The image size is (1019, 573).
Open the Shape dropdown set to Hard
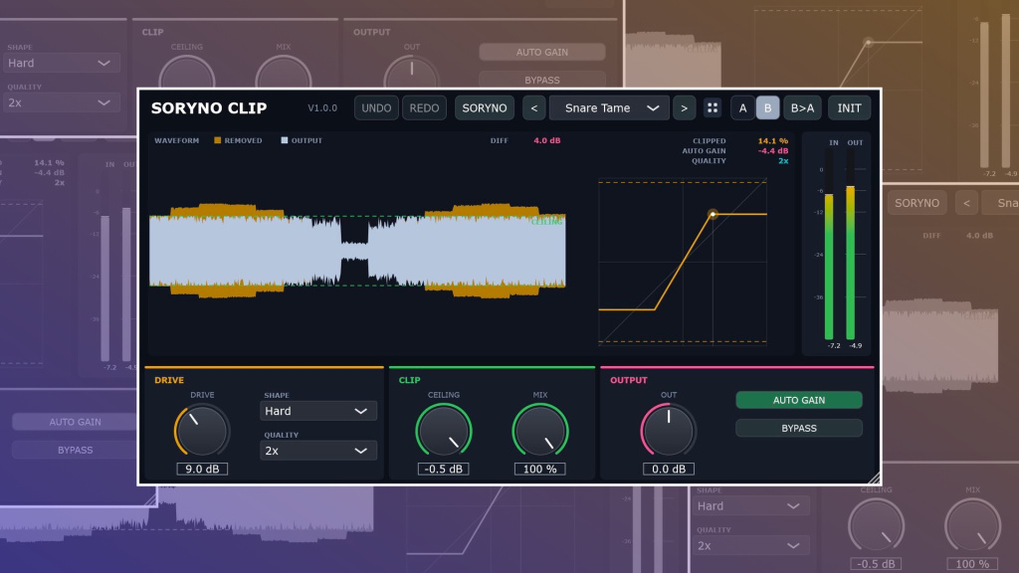(317, 411)
